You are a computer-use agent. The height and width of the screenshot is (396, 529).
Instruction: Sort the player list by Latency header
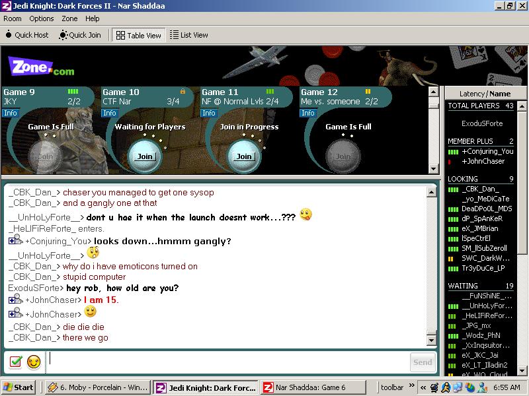472,94
